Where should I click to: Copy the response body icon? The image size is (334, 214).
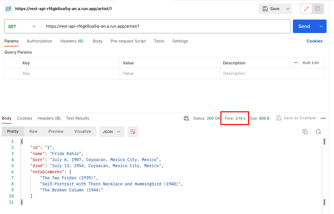coord(305,132)
